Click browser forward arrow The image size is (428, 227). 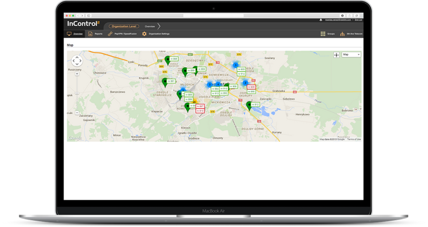tap(82, 15)
